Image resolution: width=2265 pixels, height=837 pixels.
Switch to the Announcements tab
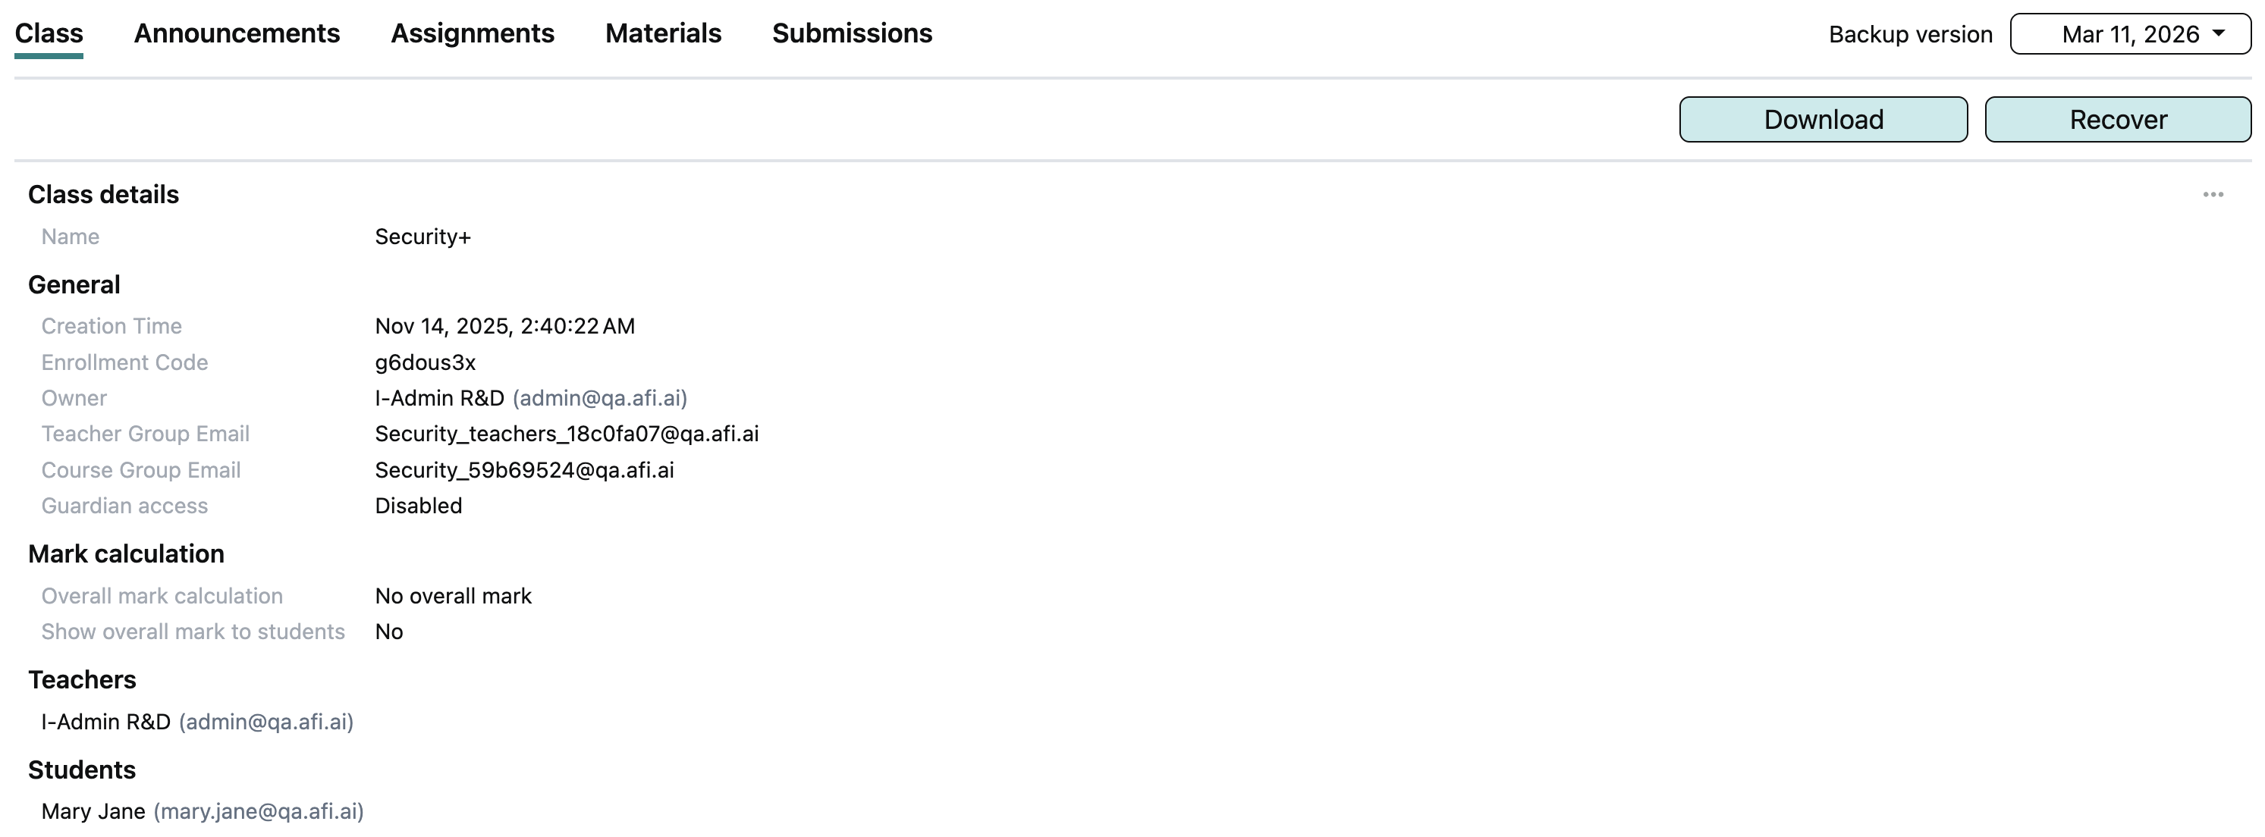[x=237, y=33]
